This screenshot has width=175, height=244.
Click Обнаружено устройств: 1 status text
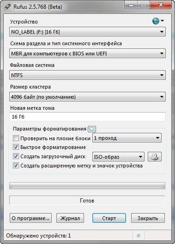38,236
